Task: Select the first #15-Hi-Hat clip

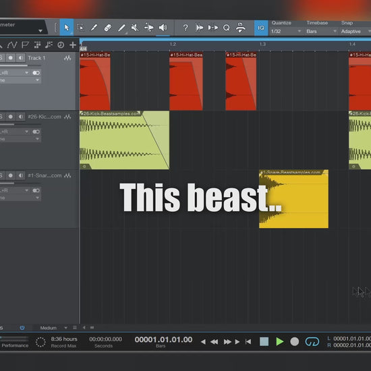Action: click(x=95, y=81)
